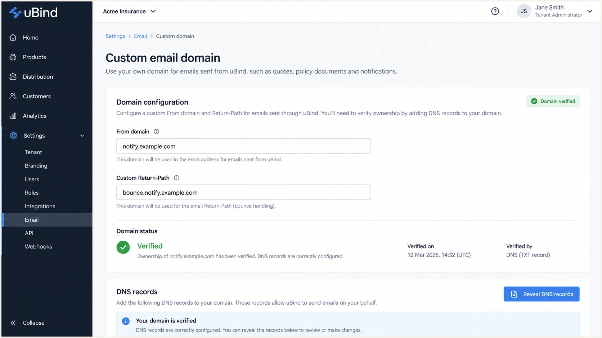Collapse the Settings submenu chevron

pyautogui.click(x=82, y=135)
